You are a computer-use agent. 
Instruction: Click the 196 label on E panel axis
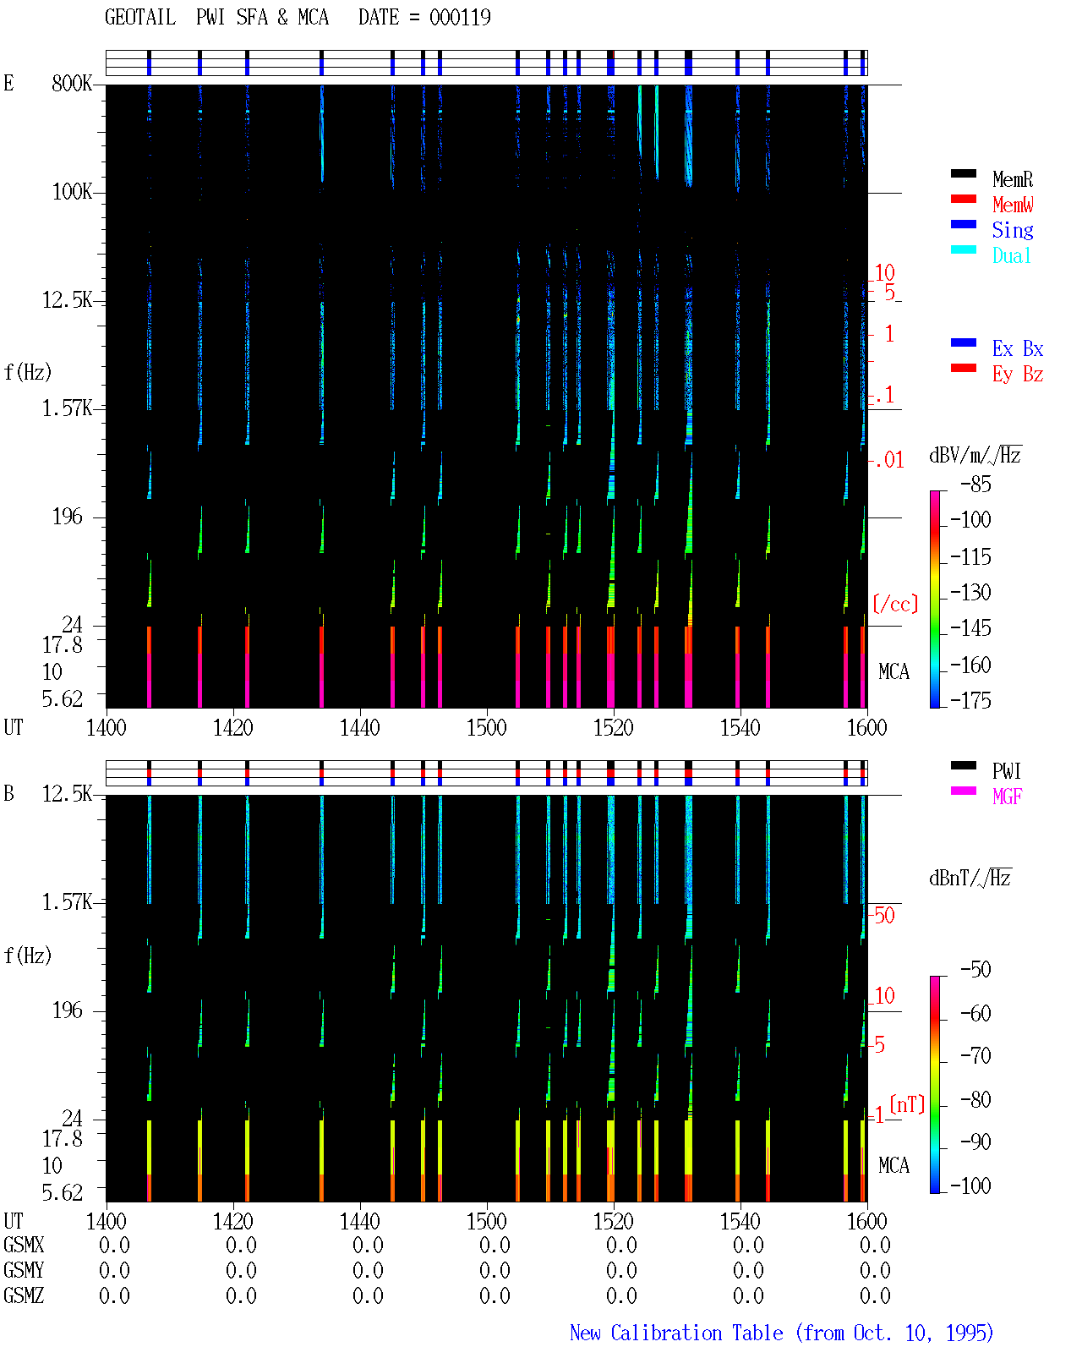[68, 516]
